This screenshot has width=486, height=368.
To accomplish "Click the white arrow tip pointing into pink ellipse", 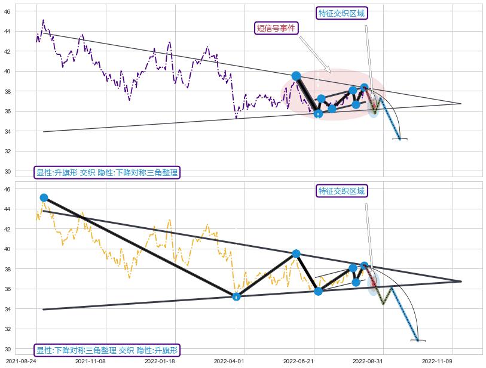I will 330,72.
